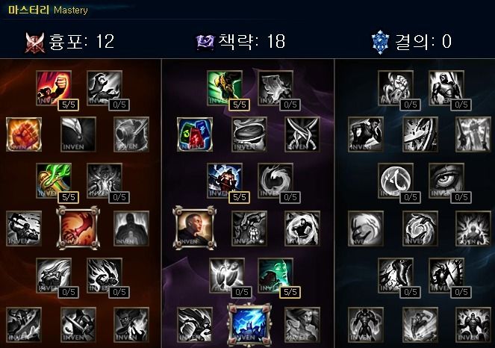Click the 0/5 counter under grayscale raised fist
This screenshot has height=348, width=495.
pyautogui.click(x=411, y=105)
